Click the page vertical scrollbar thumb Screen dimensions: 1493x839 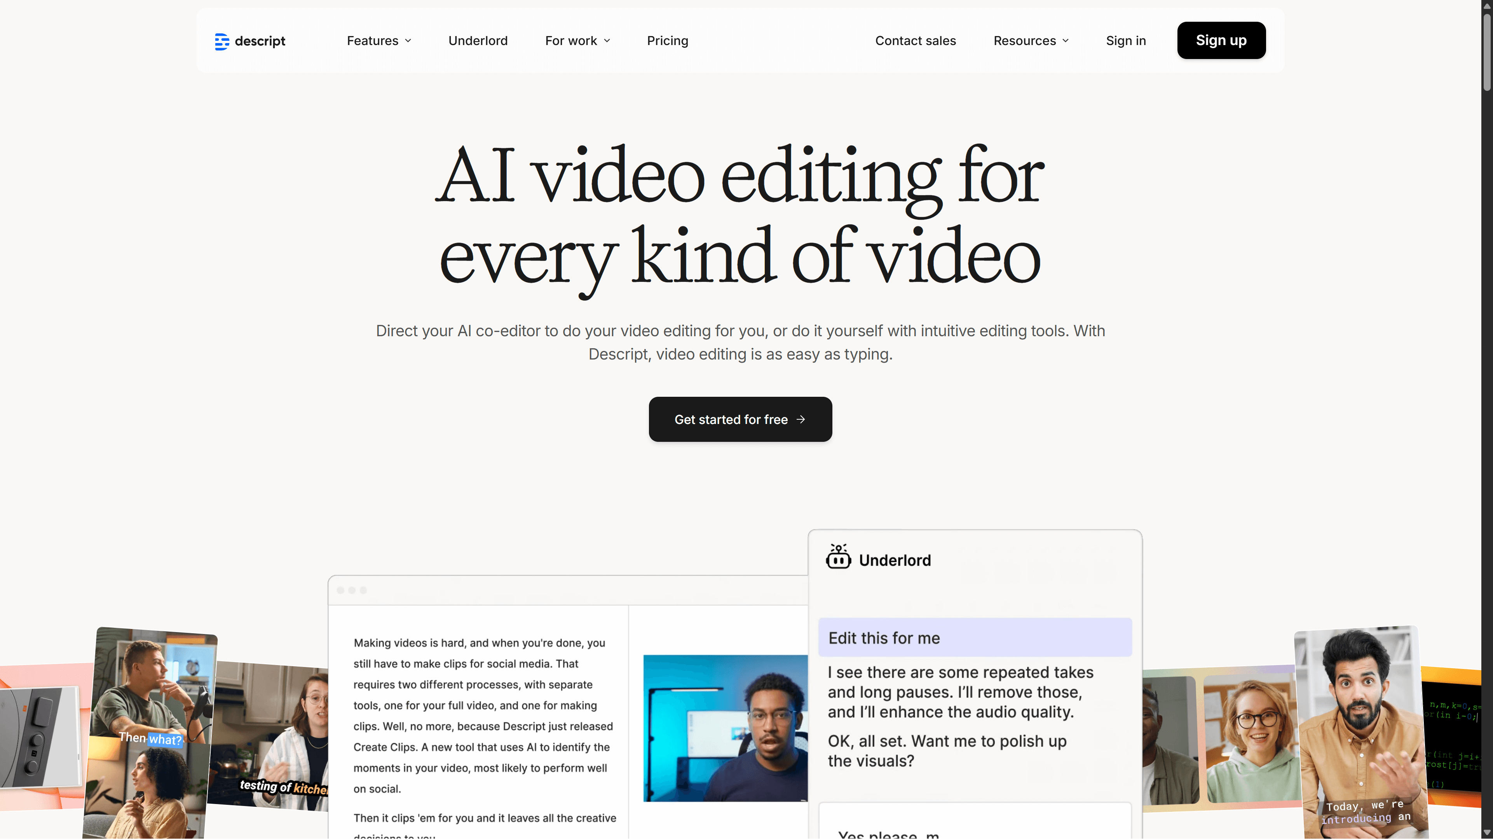pos(1487,52)
